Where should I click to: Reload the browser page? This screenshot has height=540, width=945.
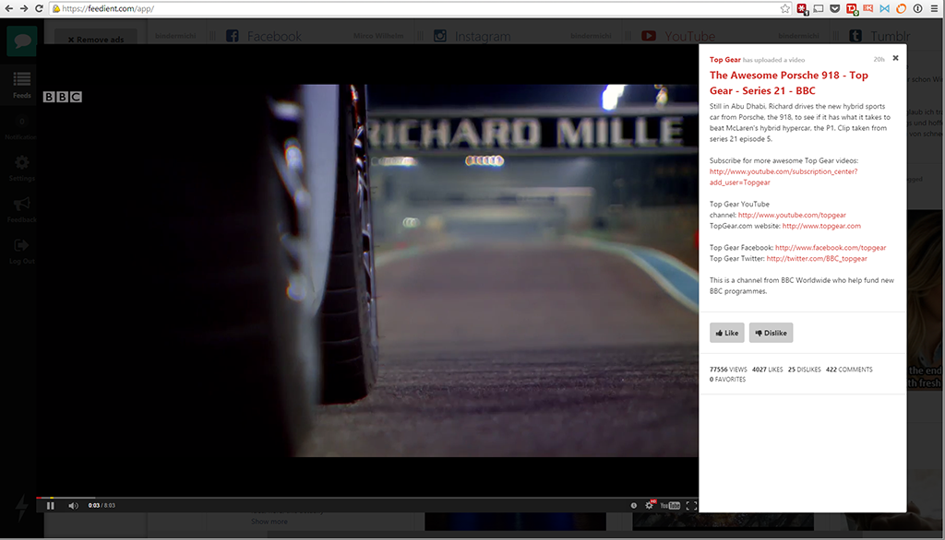39,8
